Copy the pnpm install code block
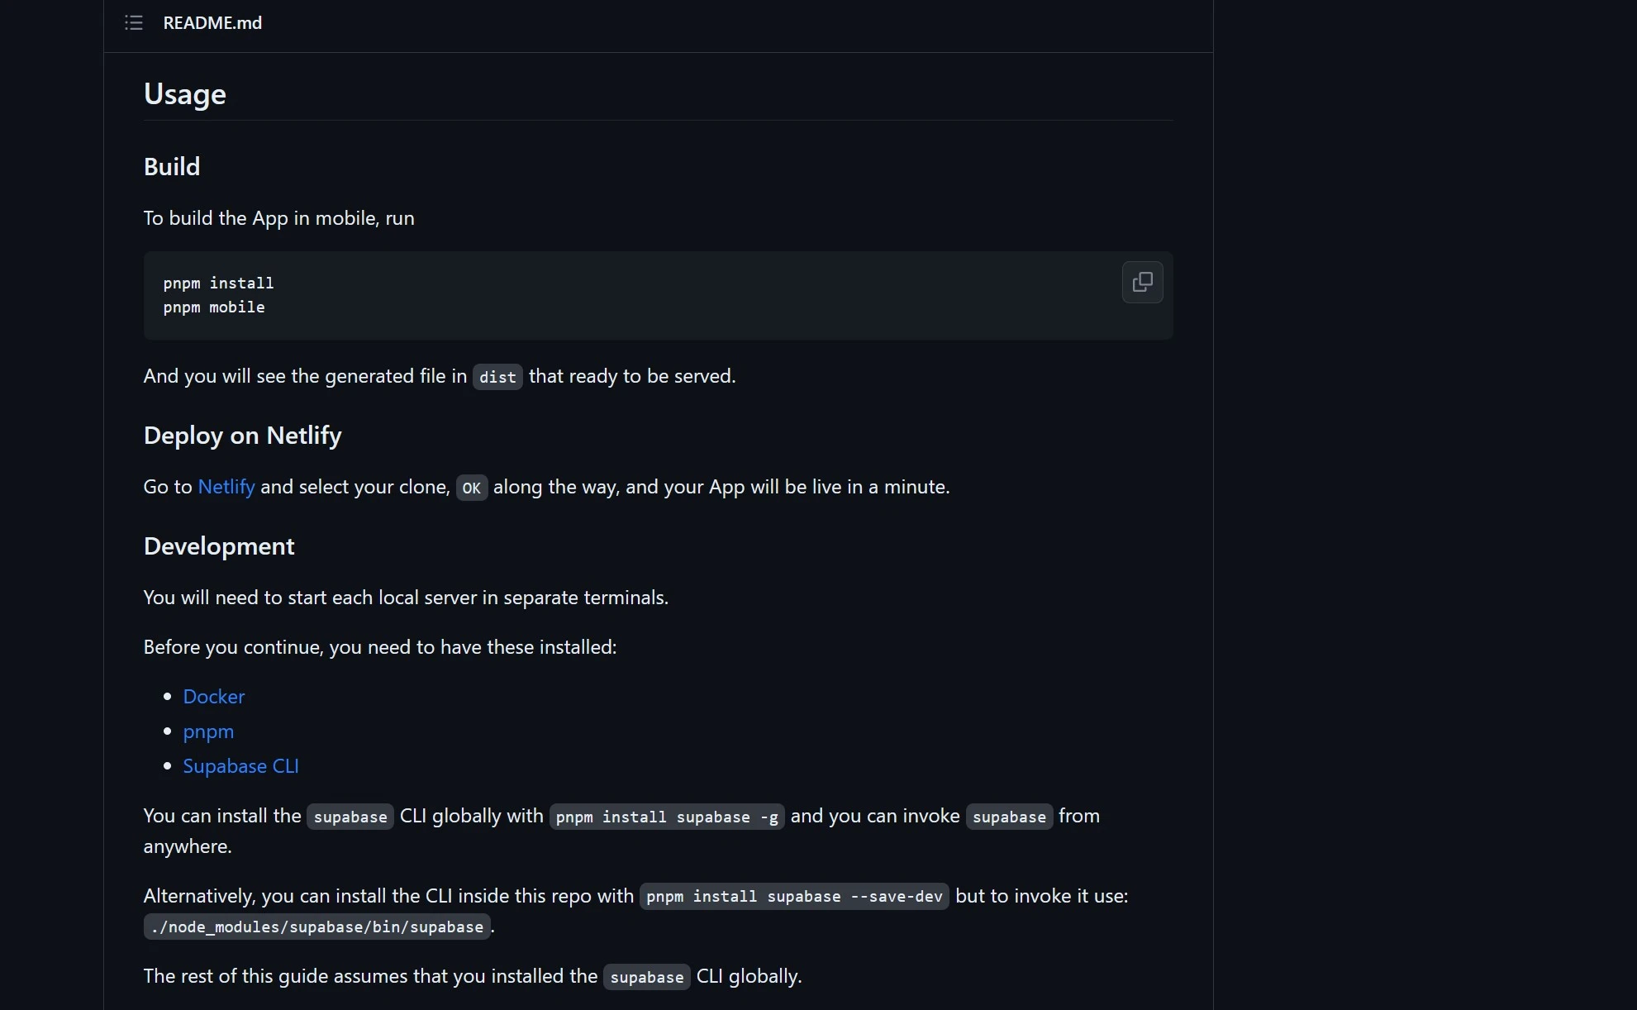This screenshot has width=1637, height=1010. pos(1142,283)
